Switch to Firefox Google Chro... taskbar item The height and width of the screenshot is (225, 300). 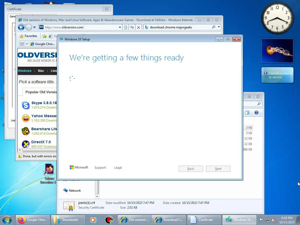click(x=33, y=220)
